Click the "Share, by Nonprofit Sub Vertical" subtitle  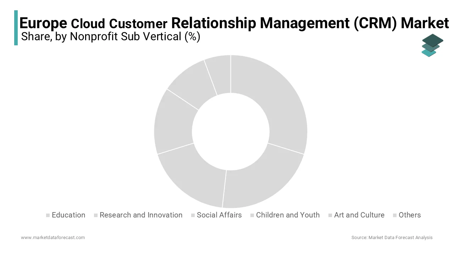pos(111,36)
